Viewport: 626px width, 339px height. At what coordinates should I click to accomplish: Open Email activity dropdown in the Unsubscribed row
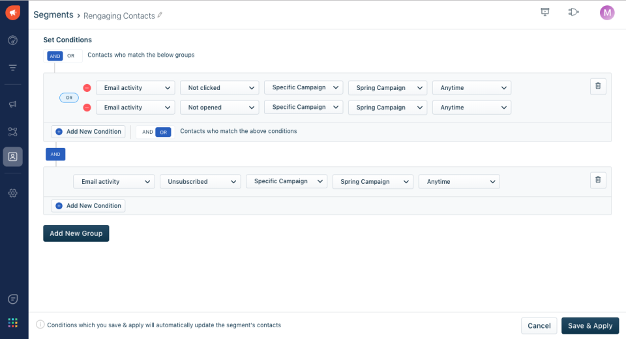[114, 182]
